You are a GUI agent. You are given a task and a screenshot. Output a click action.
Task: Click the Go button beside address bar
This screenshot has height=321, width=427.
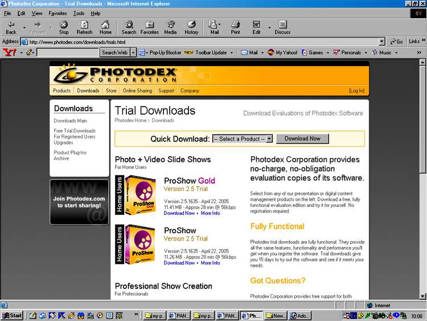(396, 42)
